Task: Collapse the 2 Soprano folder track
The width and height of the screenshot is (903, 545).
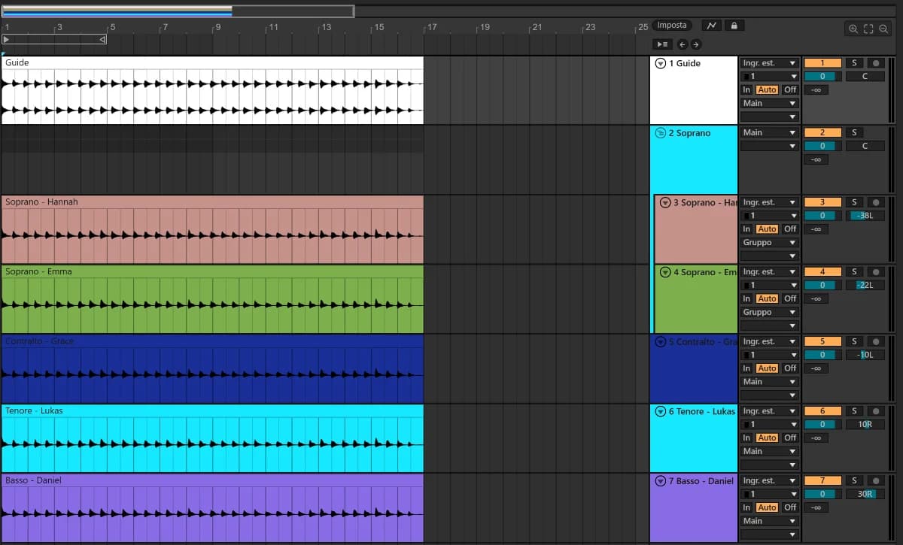Action: [661, 133]
